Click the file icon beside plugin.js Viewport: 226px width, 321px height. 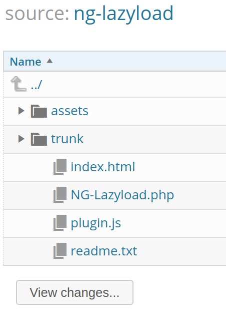click(x=60, y=223)
